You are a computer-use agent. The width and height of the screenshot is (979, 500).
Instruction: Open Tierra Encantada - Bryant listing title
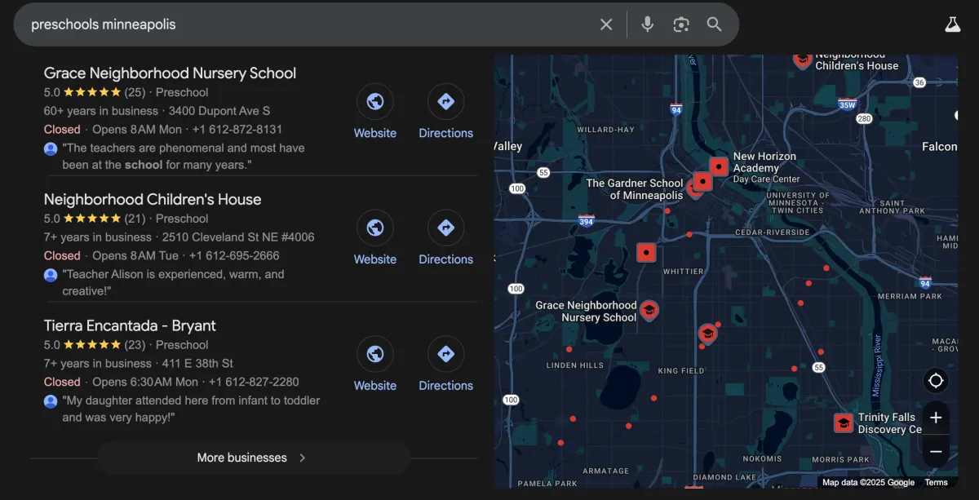point(130,325)
